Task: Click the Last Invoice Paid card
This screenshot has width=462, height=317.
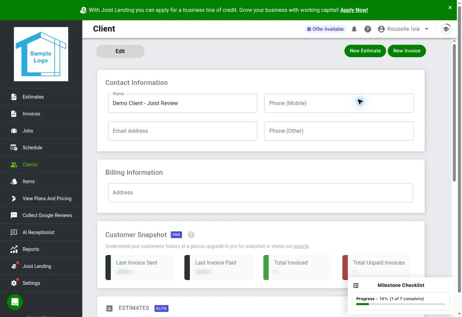Action: pyautogui.click(x=218, y=267)
